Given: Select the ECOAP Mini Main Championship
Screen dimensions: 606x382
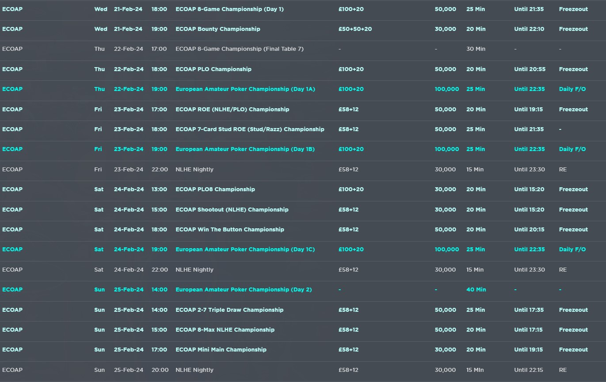Looking at the screenshot, I should [221, 350].
